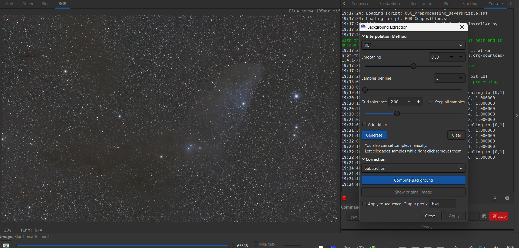Clear the console with the erase icon
The width and height of the screenshot is (519, 248).
(507, 198)
